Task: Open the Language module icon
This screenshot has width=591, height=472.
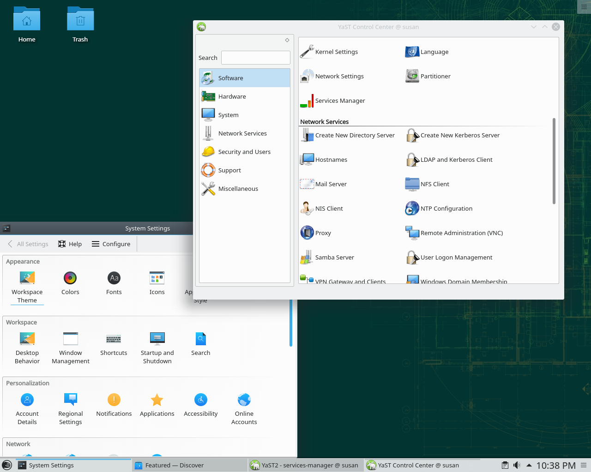Action: (412, 52)
